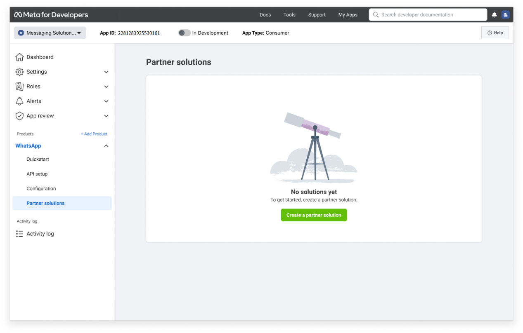Click the Alerts bell icon in the sidebar

19,101
